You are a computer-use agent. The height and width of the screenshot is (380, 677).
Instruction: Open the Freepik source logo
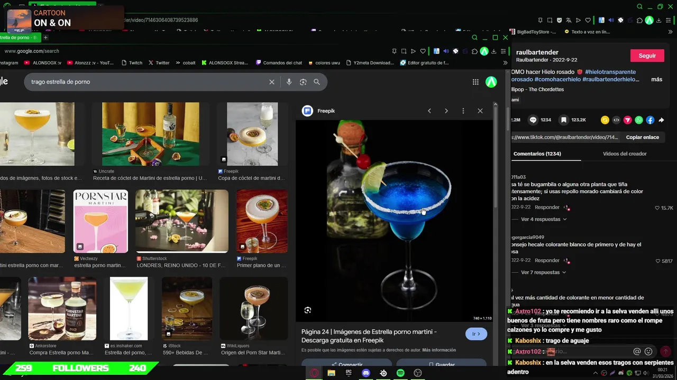[307, 111]
